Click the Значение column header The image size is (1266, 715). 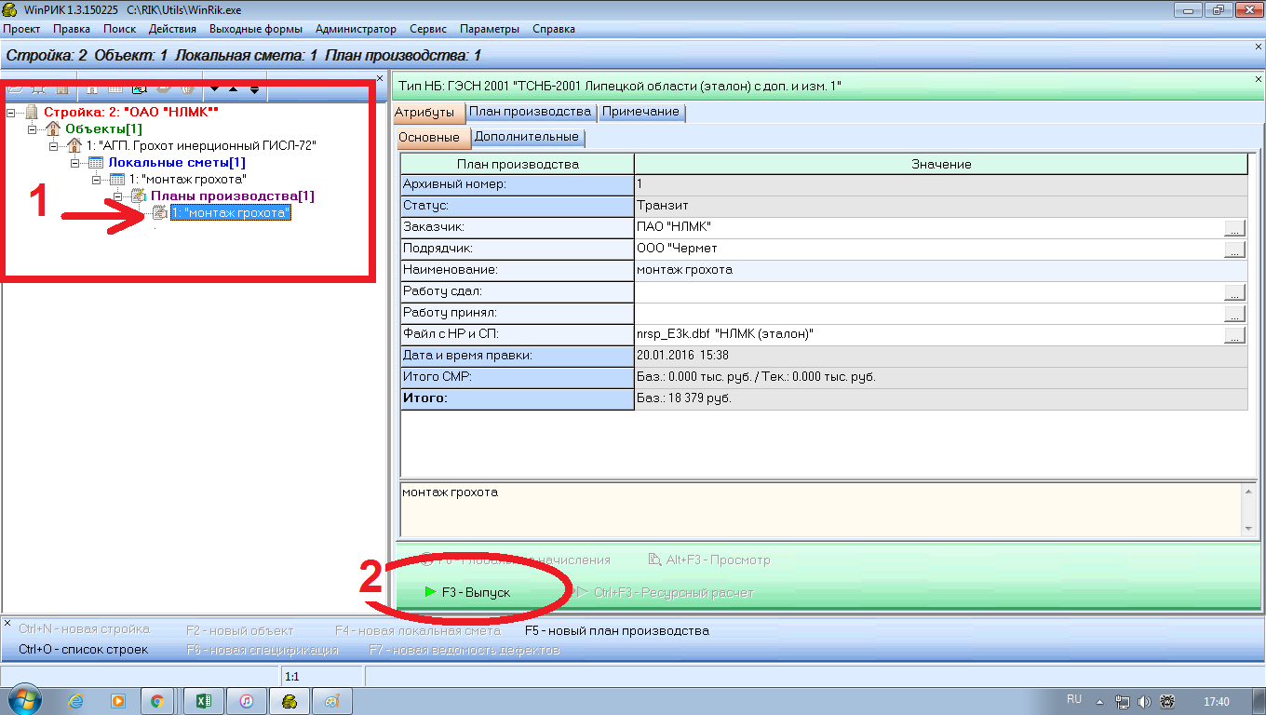tap(940, 164)
